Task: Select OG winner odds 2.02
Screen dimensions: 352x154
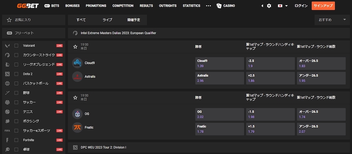Action: coord(220,114)
